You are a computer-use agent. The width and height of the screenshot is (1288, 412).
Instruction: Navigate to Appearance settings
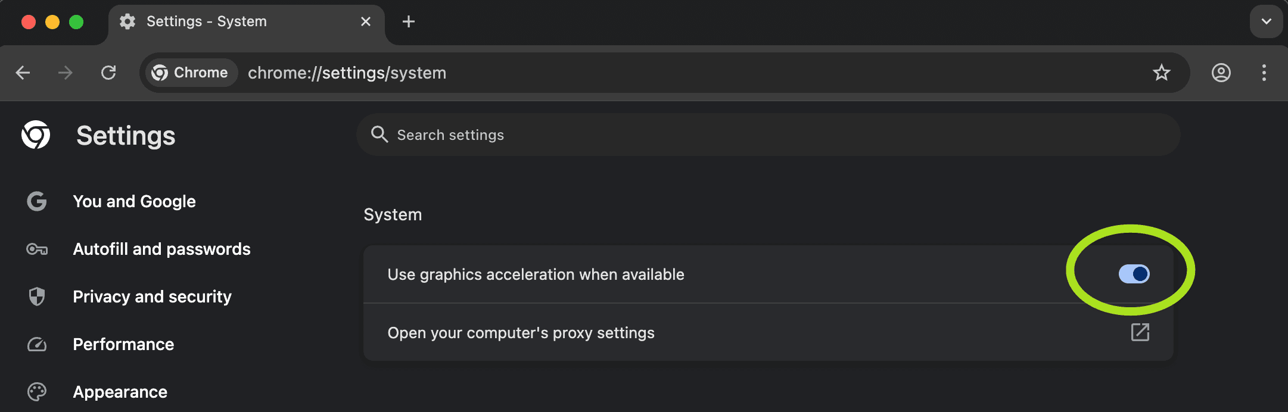pyautogui.click(x=120, y=392)
